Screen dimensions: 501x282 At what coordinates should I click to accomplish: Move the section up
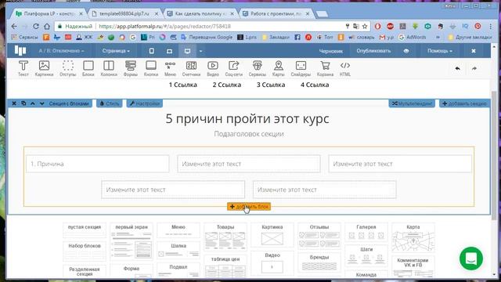33,103
